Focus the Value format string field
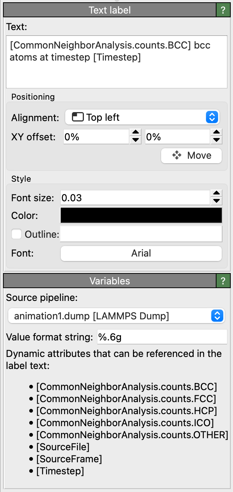 pos(162,337)
